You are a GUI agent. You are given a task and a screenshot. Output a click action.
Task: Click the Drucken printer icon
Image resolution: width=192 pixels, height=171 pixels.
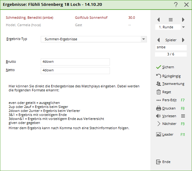pos(159,108)
